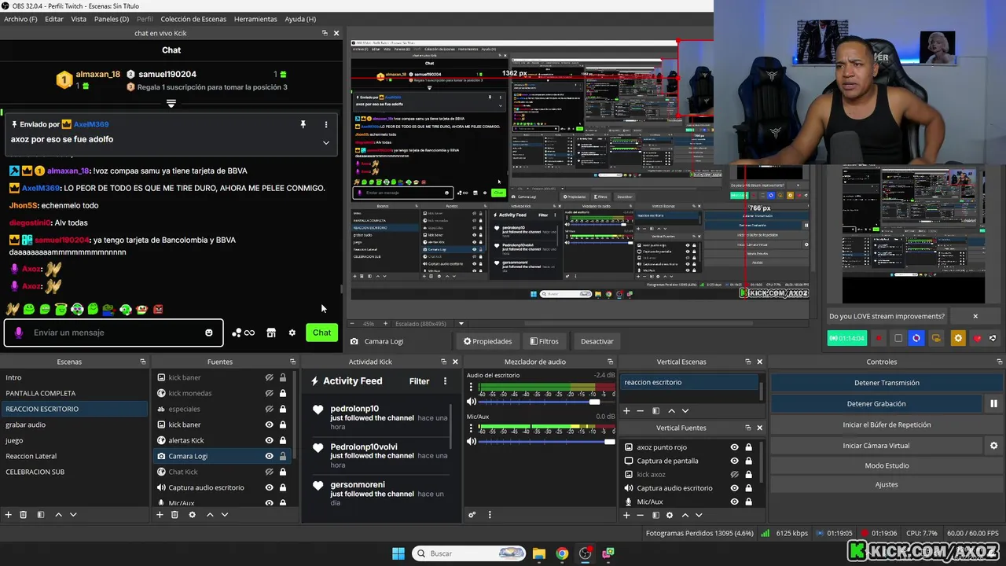Send message with the green Chat button
1006x566 pixels.
(321, 333)
